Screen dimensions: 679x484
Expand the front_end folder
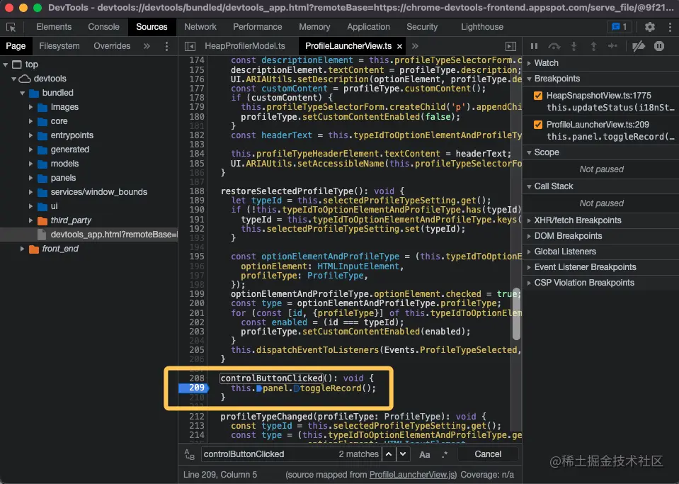(x=22, y=249)
